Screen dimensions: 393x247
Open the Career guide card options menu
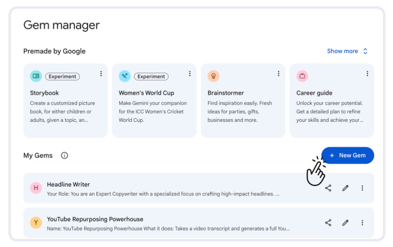pos(367,73)
